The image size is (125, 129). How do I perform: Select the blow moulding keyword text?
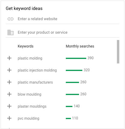29,94
